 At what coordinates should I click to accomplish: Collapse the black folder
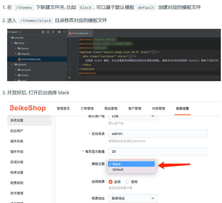[x=13, y=43]
